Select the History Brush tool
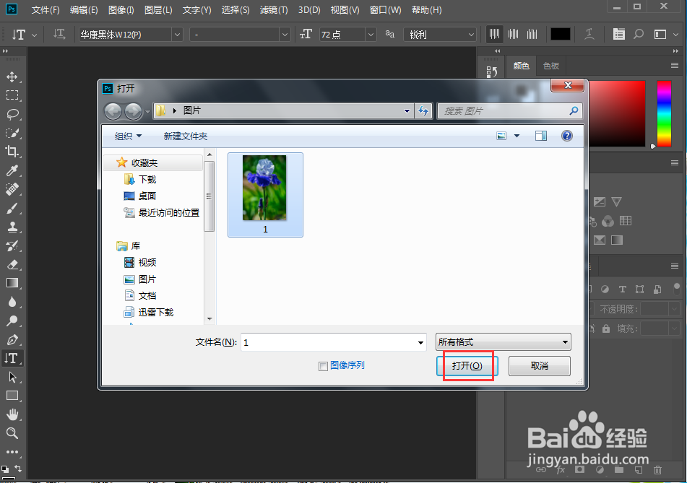Image resolution: width=687 pixels, height=483 pixels. click(x=12, y=245)
